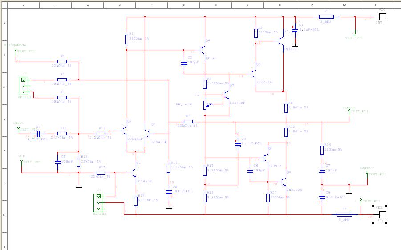Click the VCC 35V power terminal

tap(382, 17)
